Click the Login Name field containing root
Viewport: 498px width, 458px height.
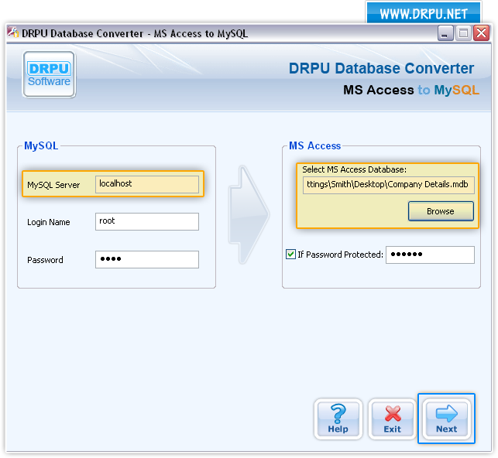147,221
